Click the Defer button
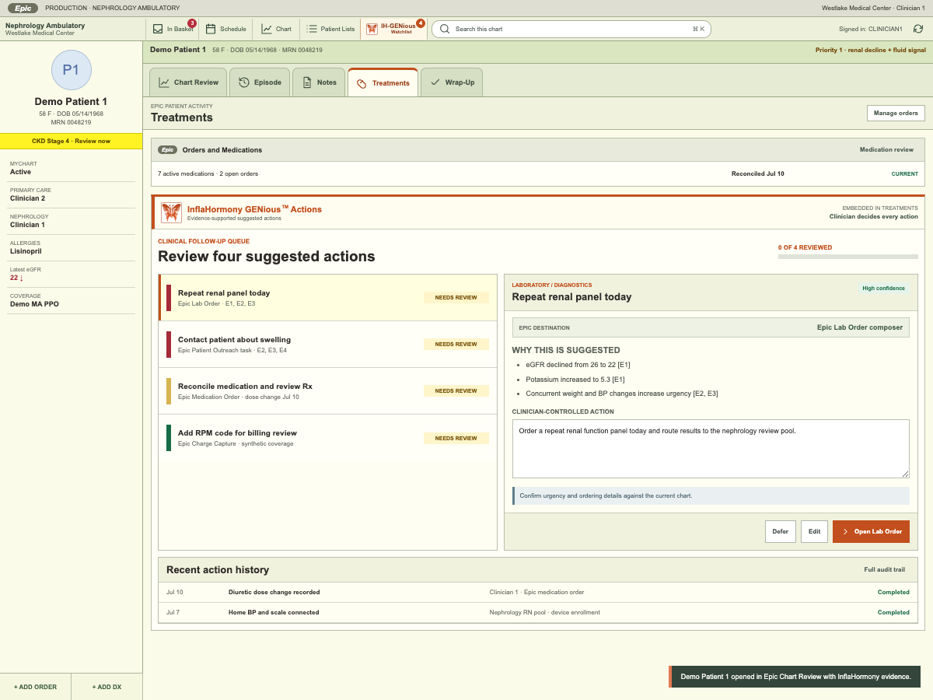Image resolution: width=933 pixels, height=700 pixels. (x=780, y=532)
